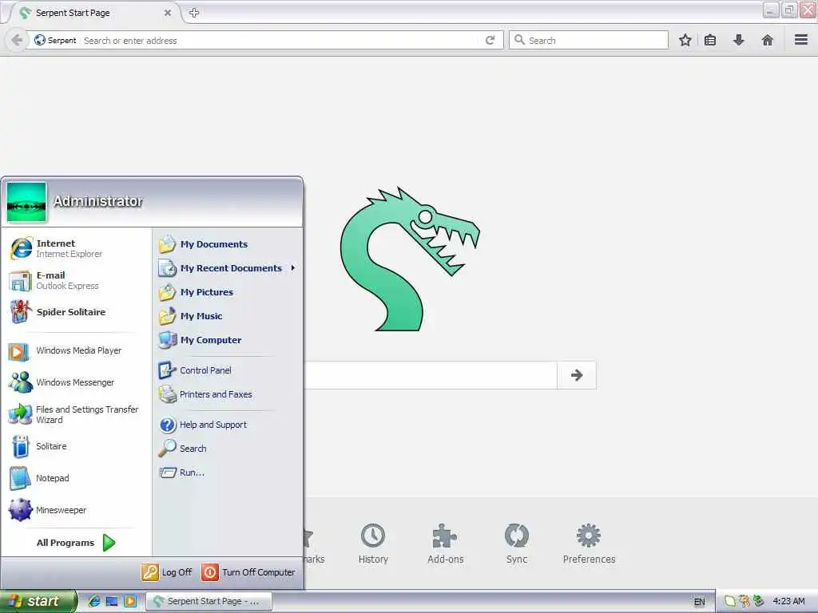Open Windows Messenger
Screen dimensions: 818x613
62,382
